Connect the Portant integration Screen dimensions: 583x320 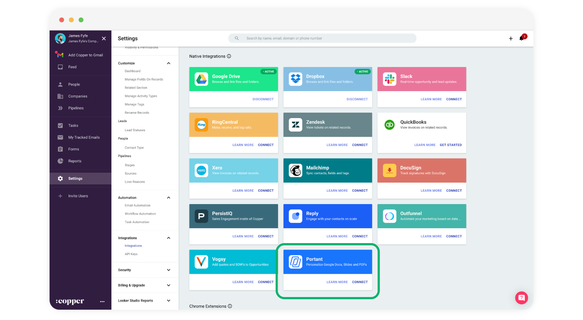pyautogui.click(x=360, y=282)
